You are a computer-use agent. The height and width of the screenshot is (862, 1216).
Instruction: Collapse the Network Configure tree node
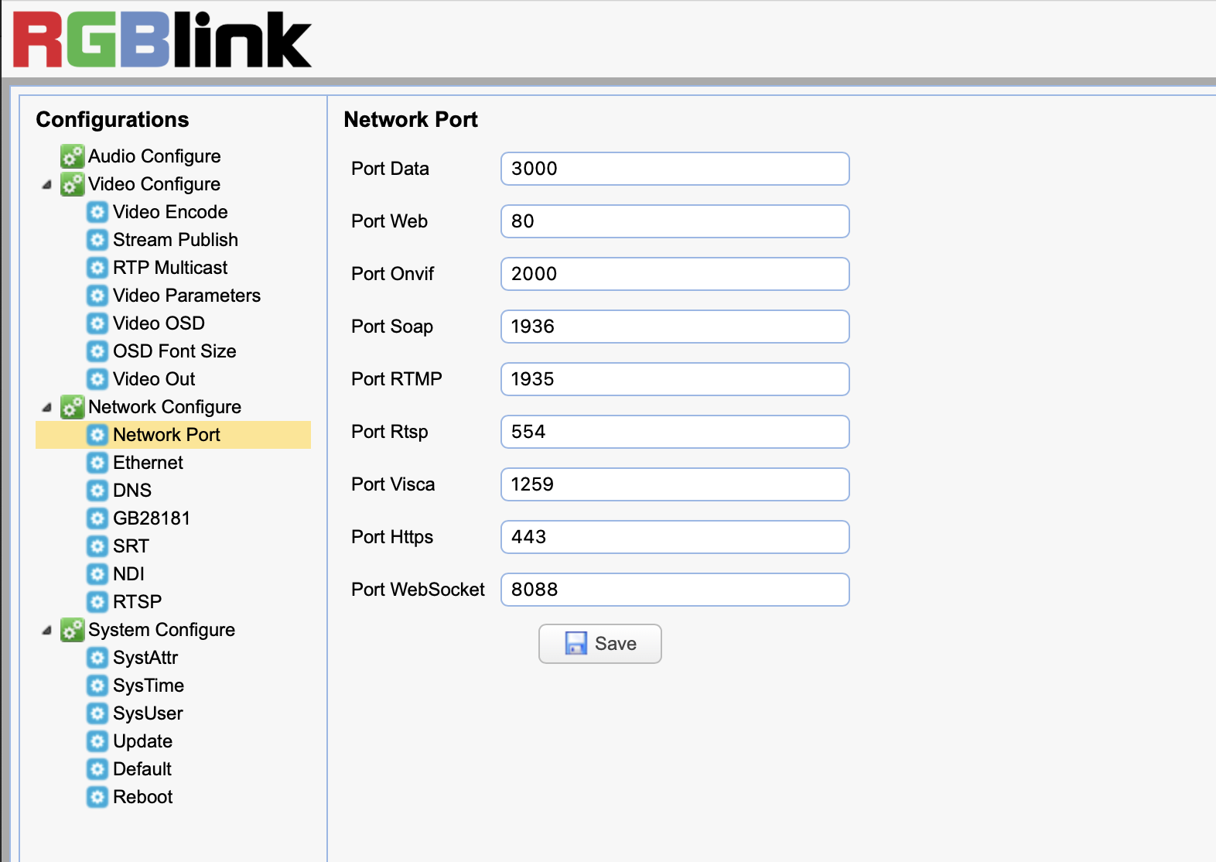coord(46,407)
